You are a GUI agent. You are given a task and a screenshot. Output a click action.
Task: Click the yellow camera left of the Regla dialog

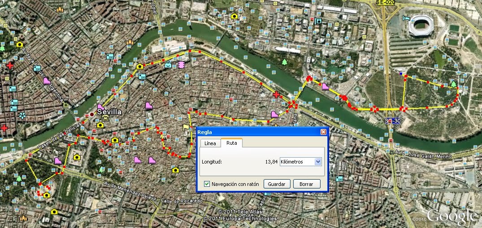click(x=175, y=170)
